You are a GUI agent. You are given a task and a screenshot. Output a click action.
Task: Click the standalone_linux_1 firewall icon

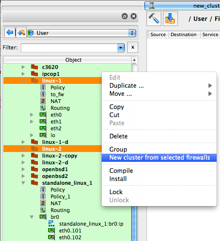pyautogui.click(x=34, y=183)
